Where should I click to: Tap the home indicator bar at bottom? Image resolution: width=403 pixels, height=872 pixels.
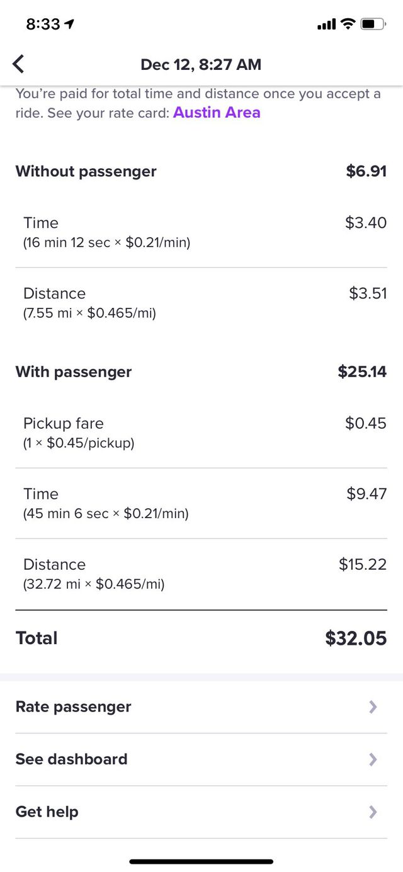tap(201, 861)
